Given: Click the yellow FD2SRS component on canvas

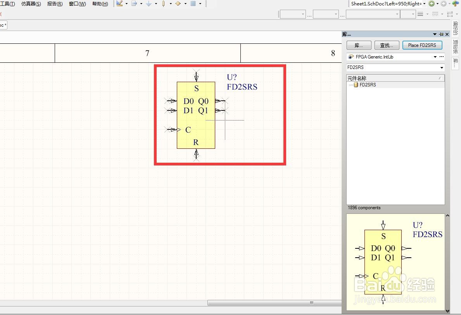Looking at the screenshot, I should click(x=196, y=115).
